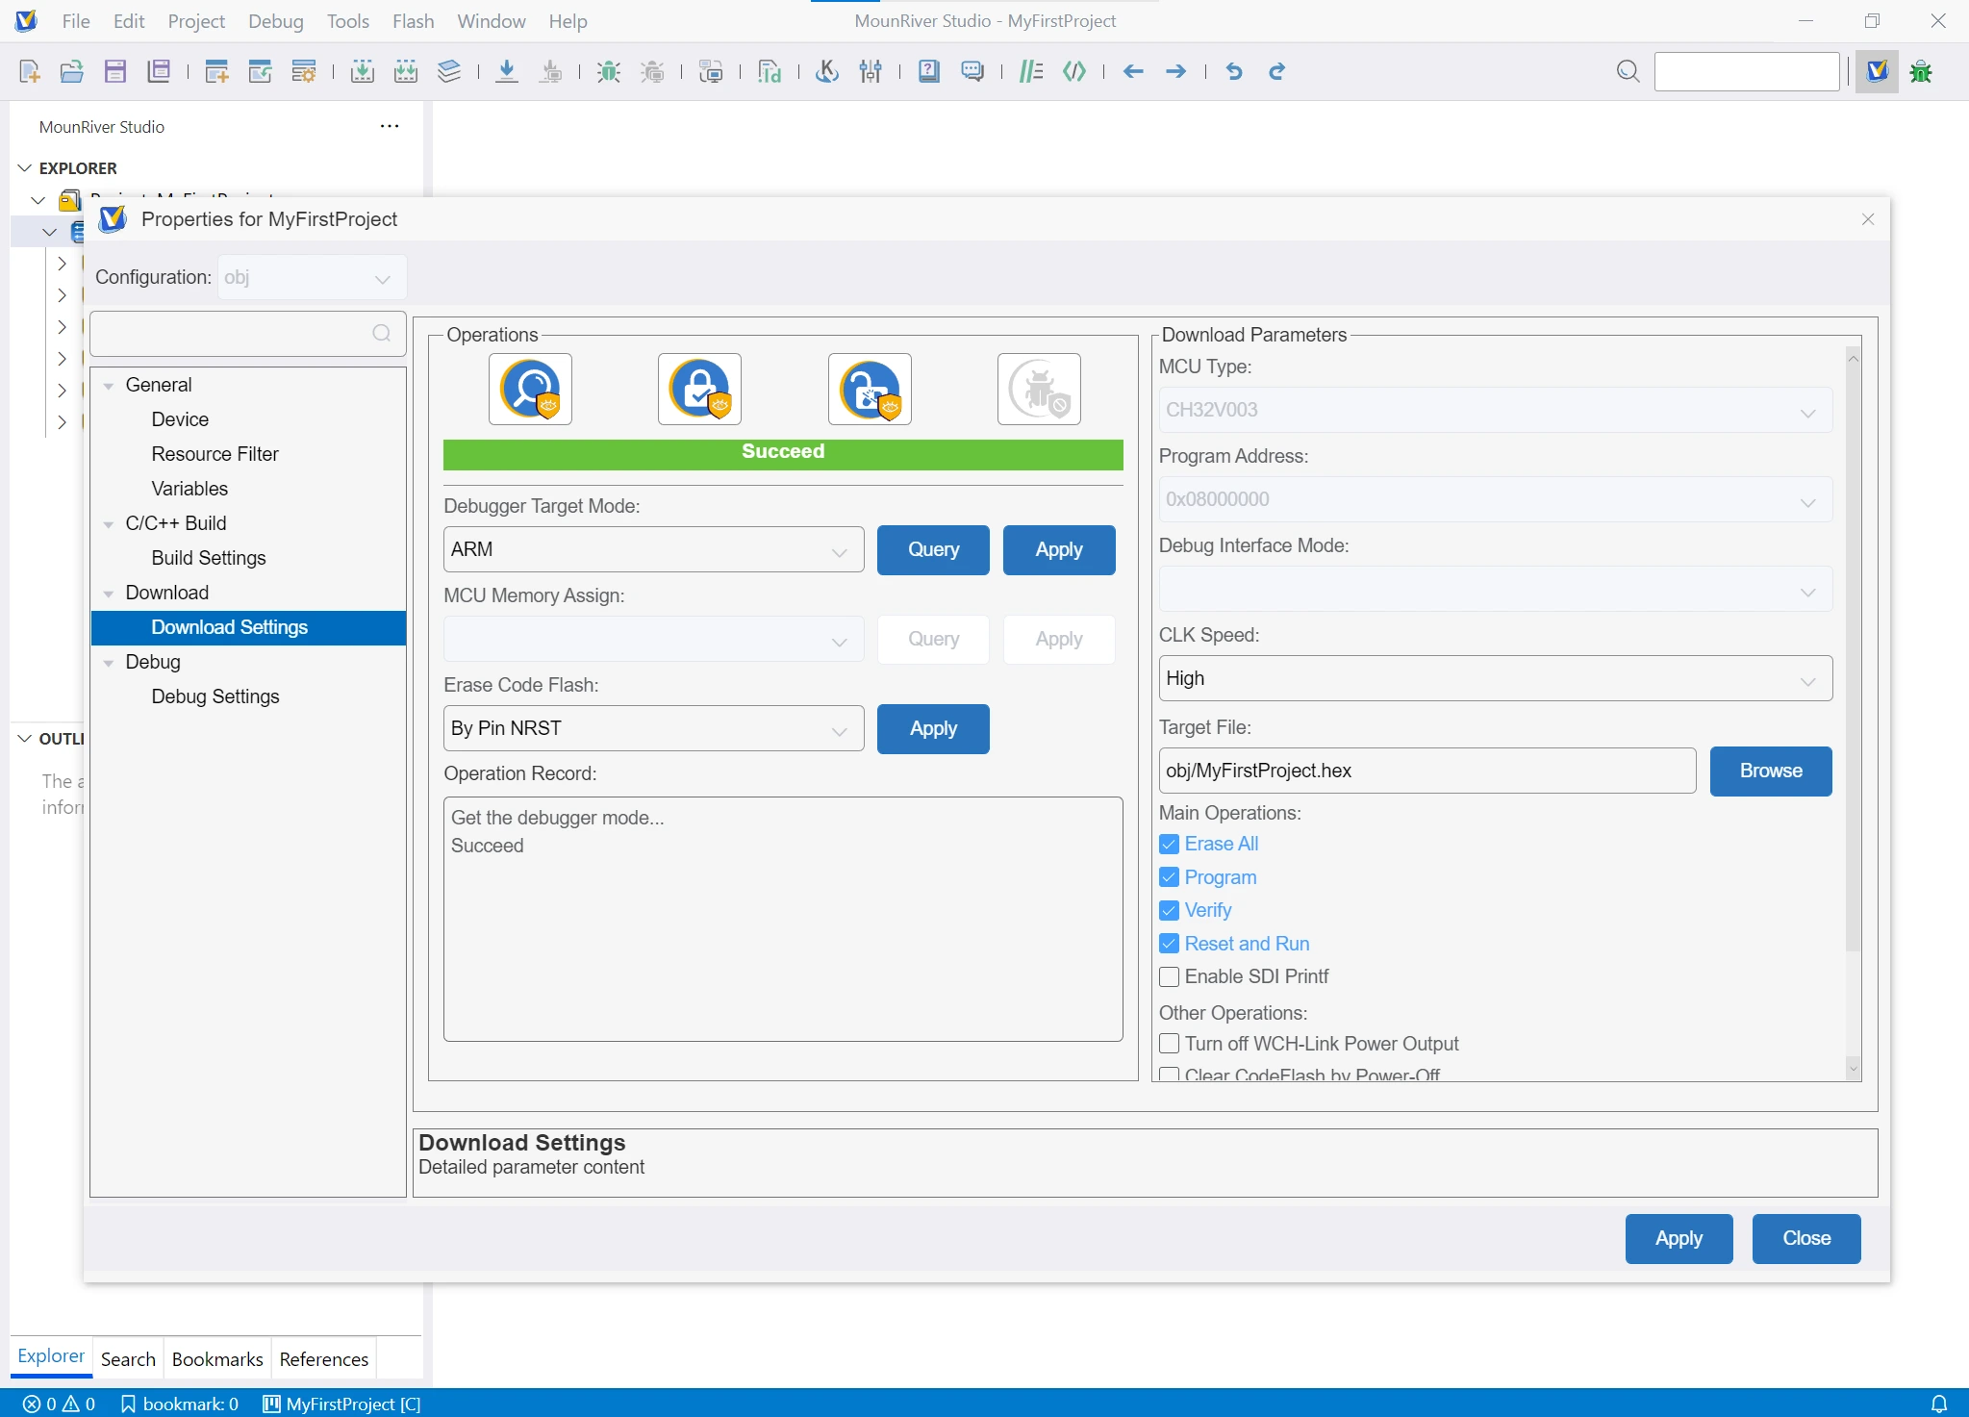Click the sliders settings toolbar icon

coord(871,71)
